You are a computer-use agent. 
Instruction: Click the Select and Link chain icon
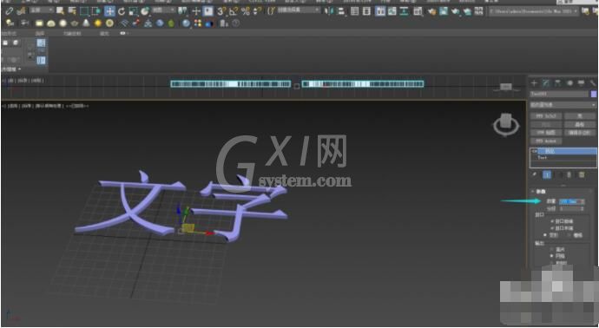[x=9, y=11]
